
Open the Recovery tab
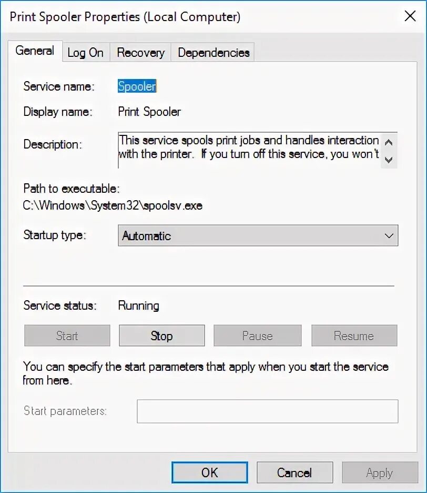click(x=140, y=53)
